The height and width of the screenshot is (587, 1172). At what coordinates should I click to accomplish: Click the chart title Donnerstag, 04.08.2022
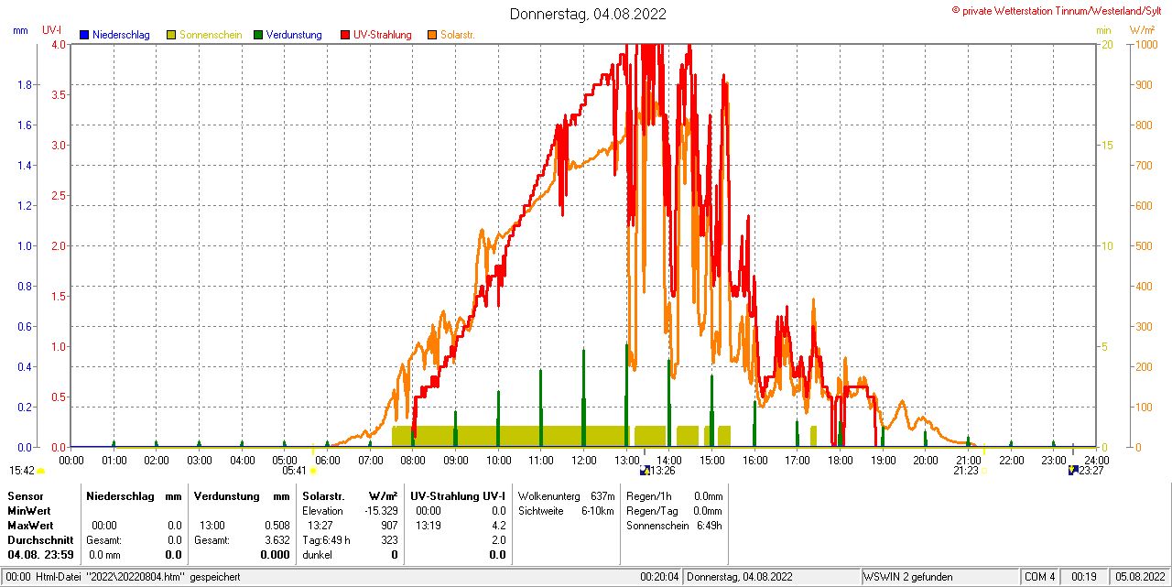coord(588,14)
